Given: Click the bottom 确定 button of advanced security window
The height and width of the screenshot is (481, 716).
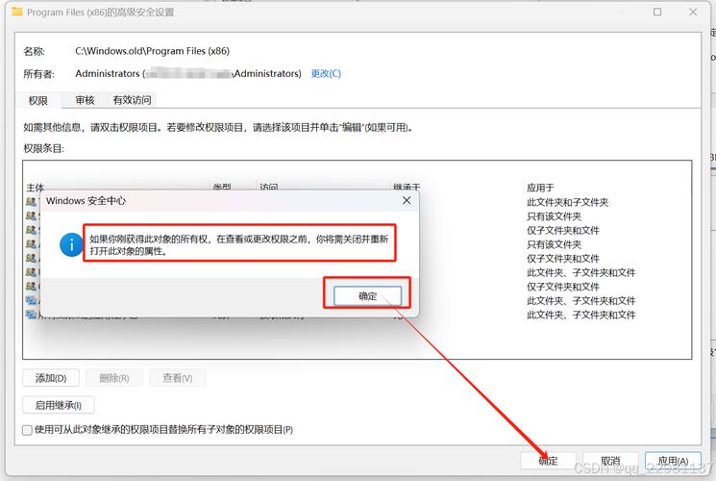Looking at the screenshot, I should point(548,461).
